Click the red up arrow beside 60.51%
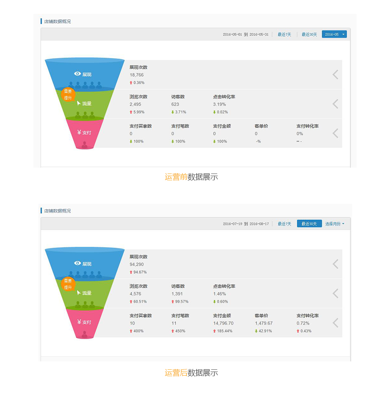Screen dimensions: 390x401 (x=131, y=302)
